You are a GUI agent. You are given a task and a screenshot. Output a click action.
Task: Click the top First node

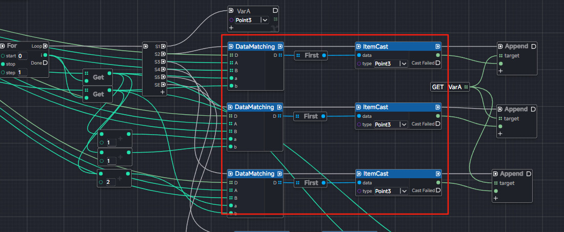coord(311,55)
